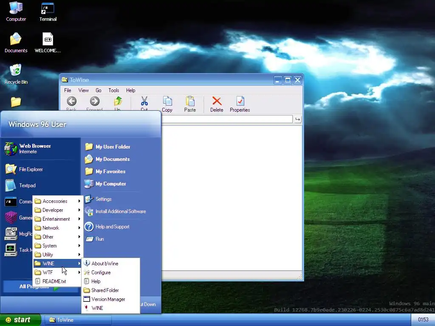The width and height of the screenshot is (435, 326).
Task: Expand the Other programs submenu
Action: (57, 237)
